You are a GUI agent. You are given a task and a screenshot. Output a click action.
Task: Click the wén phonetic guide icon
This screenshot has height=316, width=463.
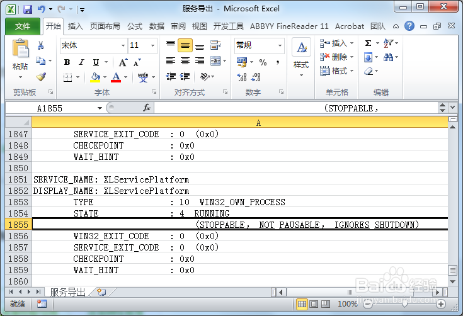pyautogui.click(x=143, y=77)
